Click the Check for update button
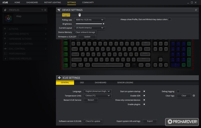This screenshot has height=128, width=201. [x=93, y=121]
